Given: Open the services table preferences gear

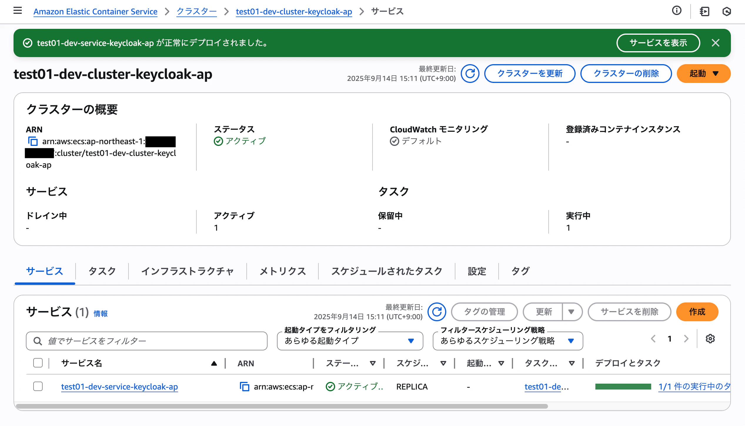Looking at the screenshot, I should tap(710, 339).
